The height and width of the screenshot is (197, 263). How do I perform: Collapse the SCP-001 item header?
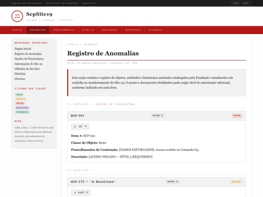(156, 116)
